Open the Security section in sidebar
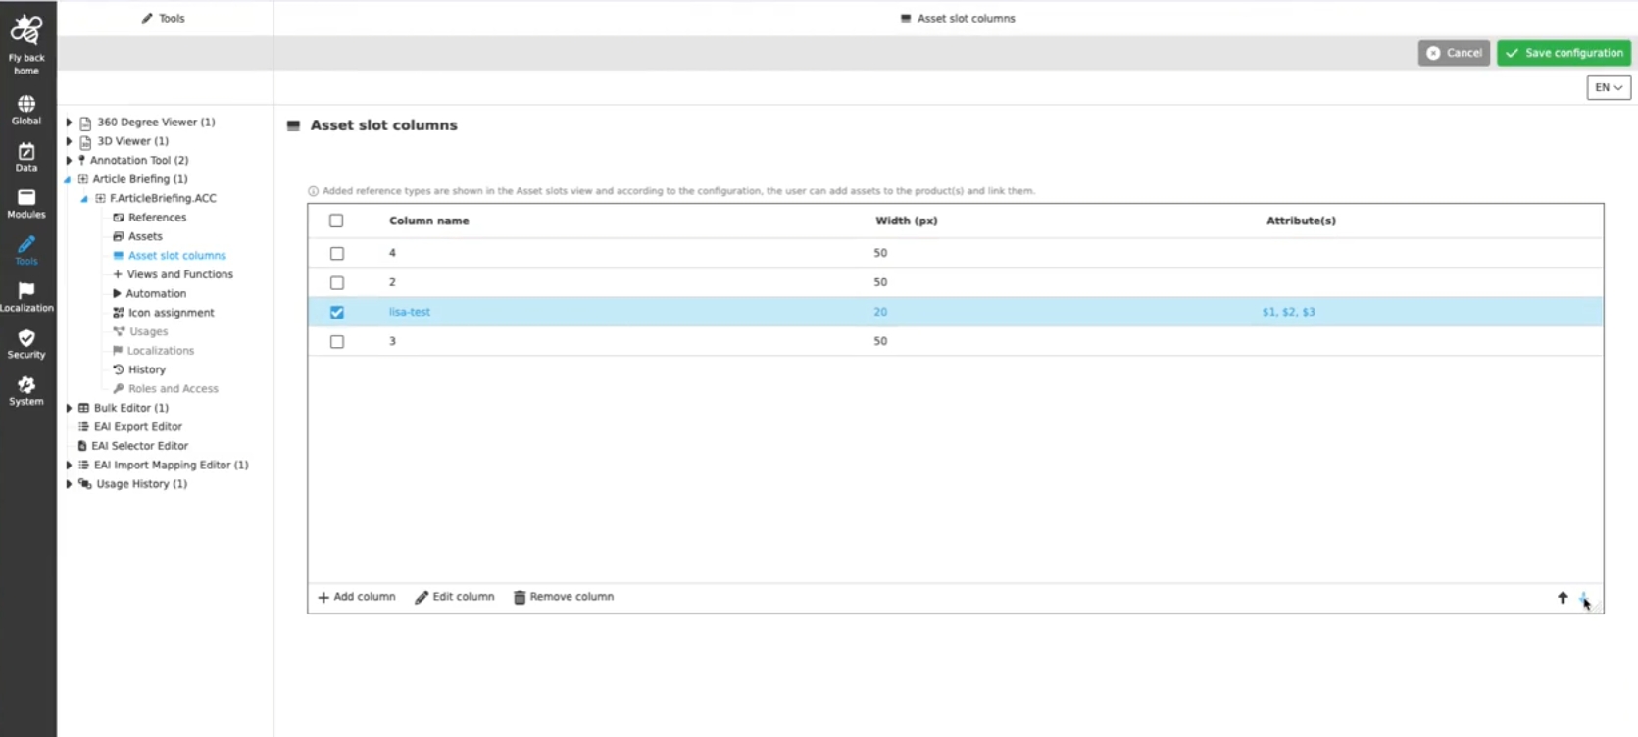Screen dimensions: 1638x737 26,344
